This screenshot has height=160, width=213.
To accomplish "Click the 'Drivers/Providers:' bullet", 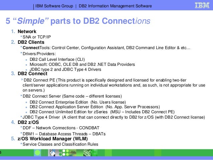I will [39, 54].
